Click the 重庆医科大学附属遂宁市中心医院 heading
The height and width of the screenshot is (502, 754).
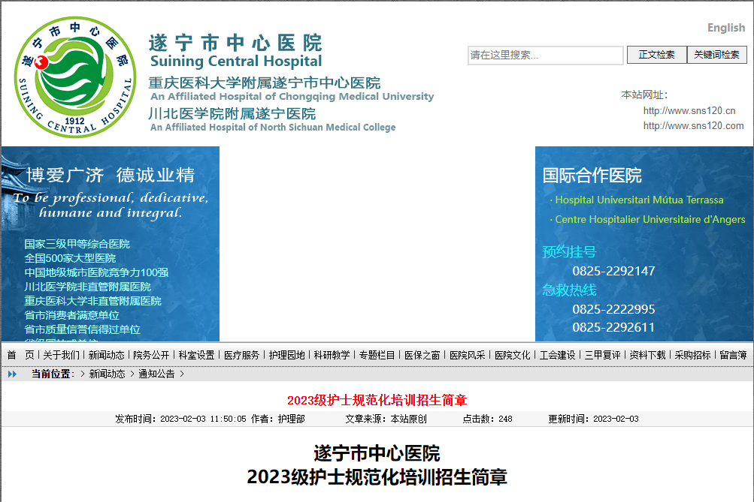[265, 83]
